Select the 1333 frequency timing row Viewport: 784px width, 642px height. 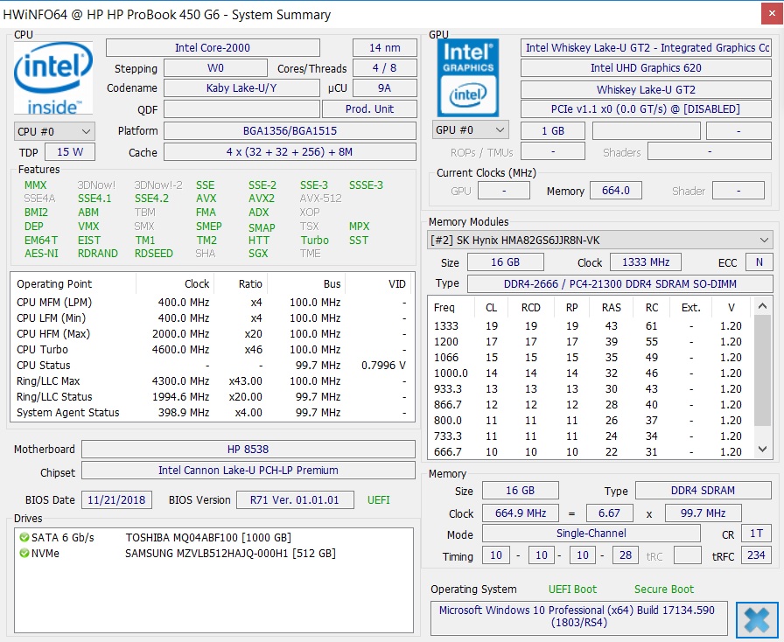(x=590, y=326)
